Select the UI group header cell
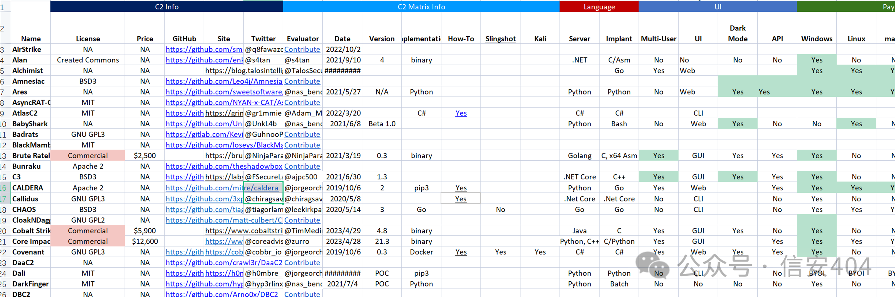Viewport: 895px width, 298px height. 717,7
